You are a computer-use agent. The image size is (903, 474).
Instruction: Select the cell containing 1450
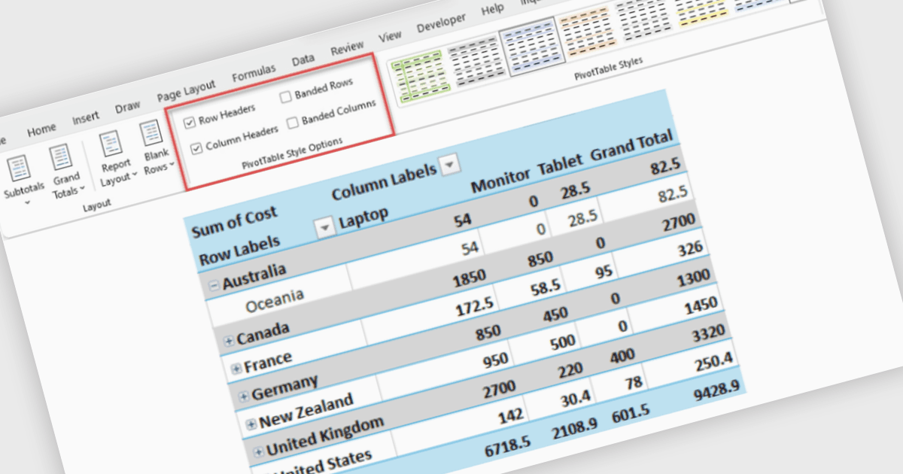point(701,304)
